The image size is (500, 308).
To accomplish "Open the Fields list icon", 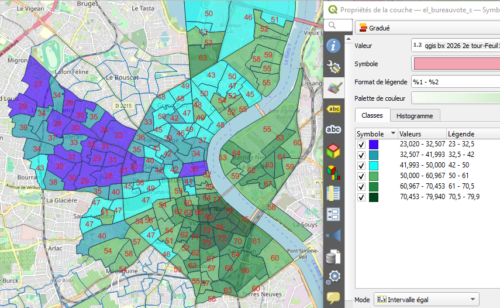I will pos(333,193).
